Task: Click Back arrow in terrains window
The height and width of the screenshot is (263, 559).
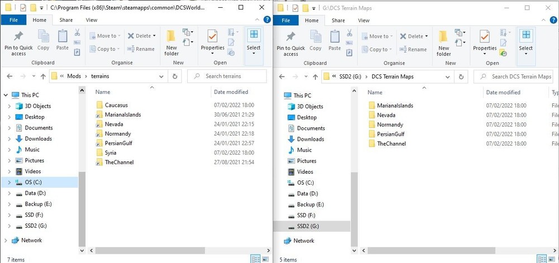Action: click(10, 76)
